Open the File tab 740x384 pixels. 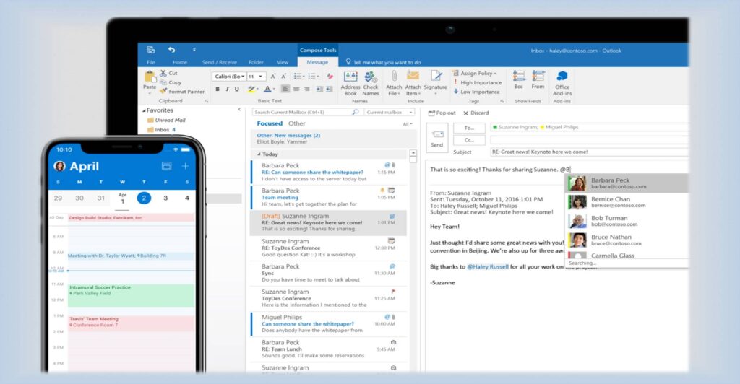point(150,62)
